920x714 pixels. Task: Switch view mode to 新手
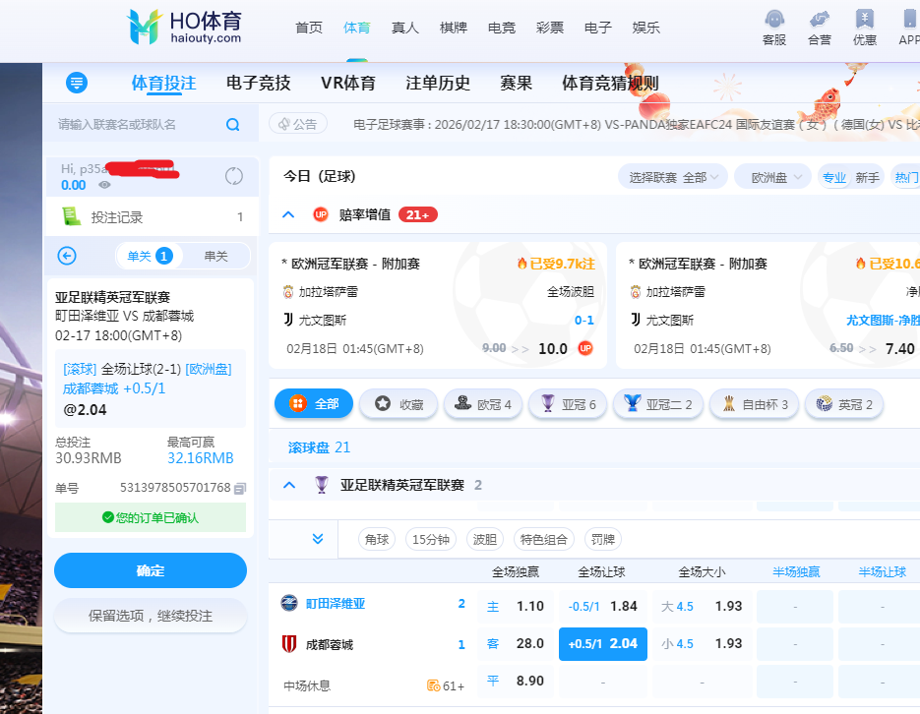point(867,177)
